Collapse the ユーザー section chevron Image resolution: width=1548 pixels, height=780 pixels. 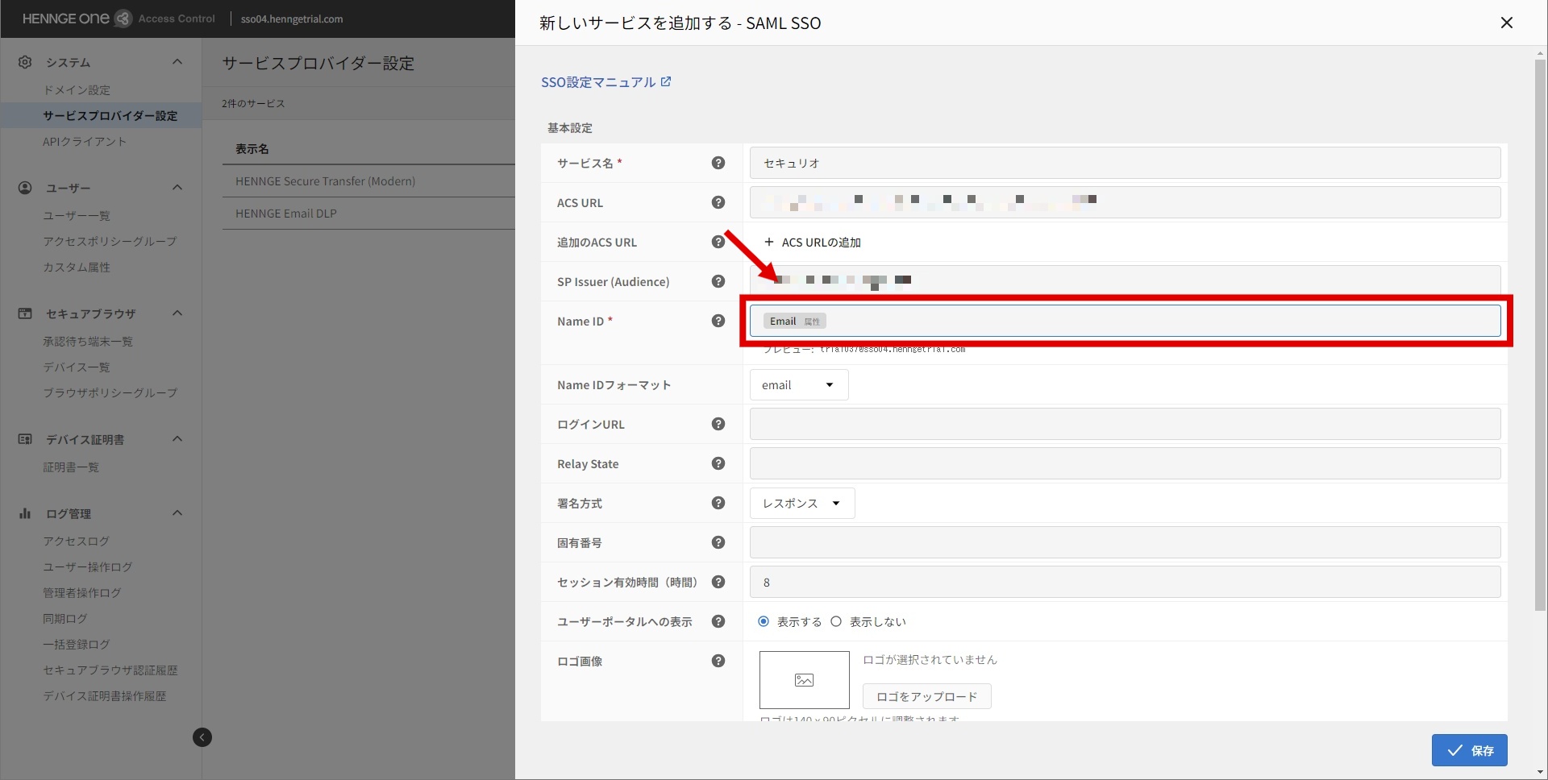click(x=177, y=188)
